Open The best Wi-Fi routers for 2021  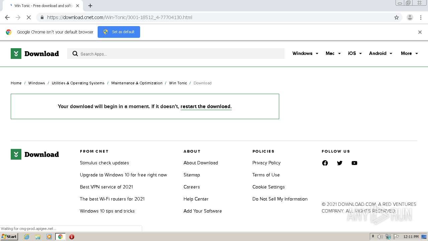coord(112,199)
